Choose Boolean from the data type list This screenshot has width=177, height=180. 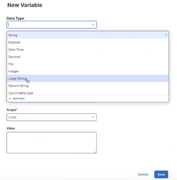point(88,42)
